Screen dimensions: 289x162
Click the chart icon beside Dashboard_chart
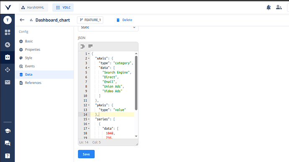31,20
